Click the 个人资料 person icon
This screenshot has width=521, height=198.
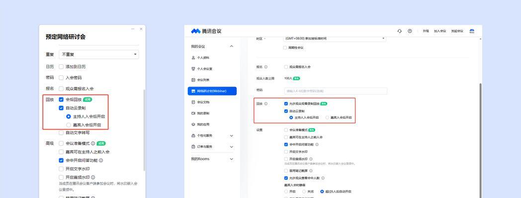pos(193,57)
